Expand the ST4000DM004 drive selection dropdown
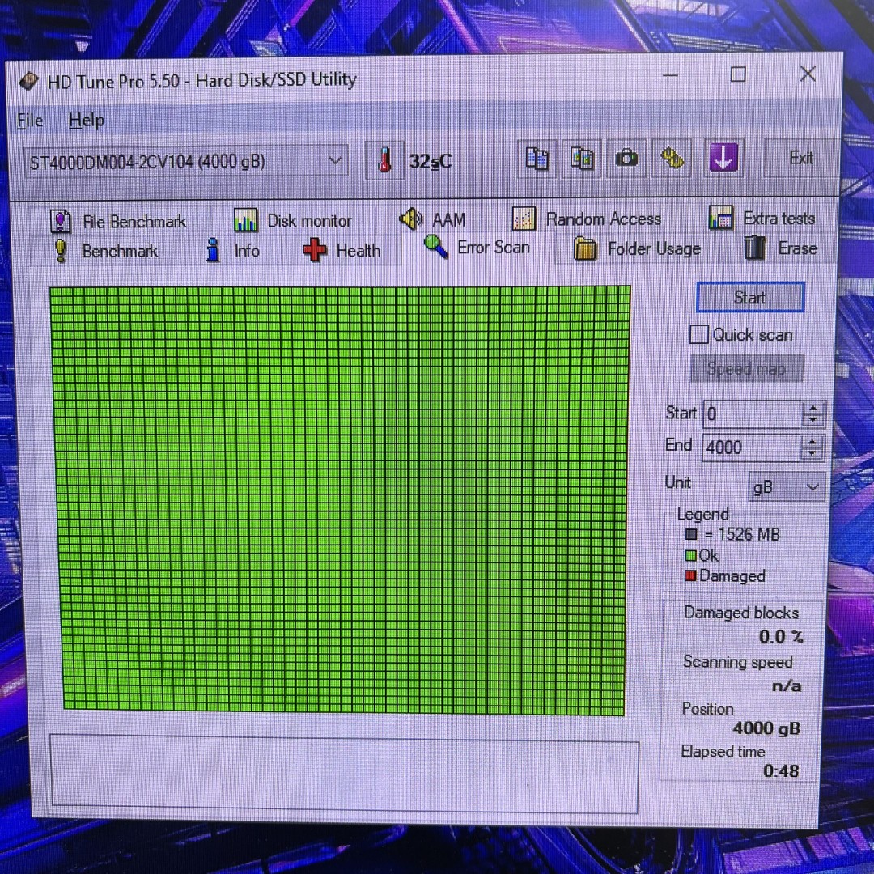 (x=335, y=161)
